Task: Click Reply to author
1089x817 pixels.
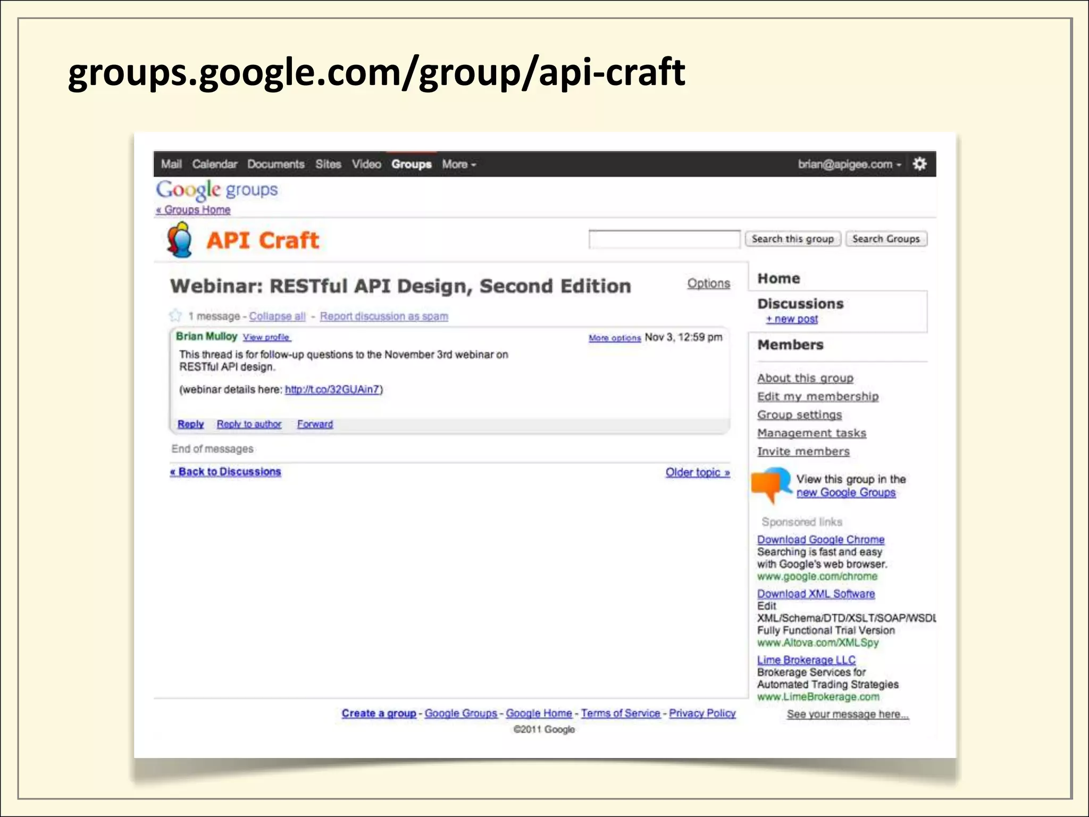Action: pyautogui.click(x=249, y=424)
